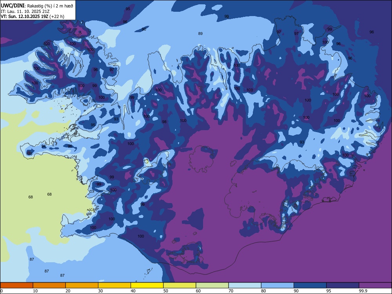This screenshot has width=392, height=294.
Task: Select the 30–40 golden legend color
Action: point(114,285)
